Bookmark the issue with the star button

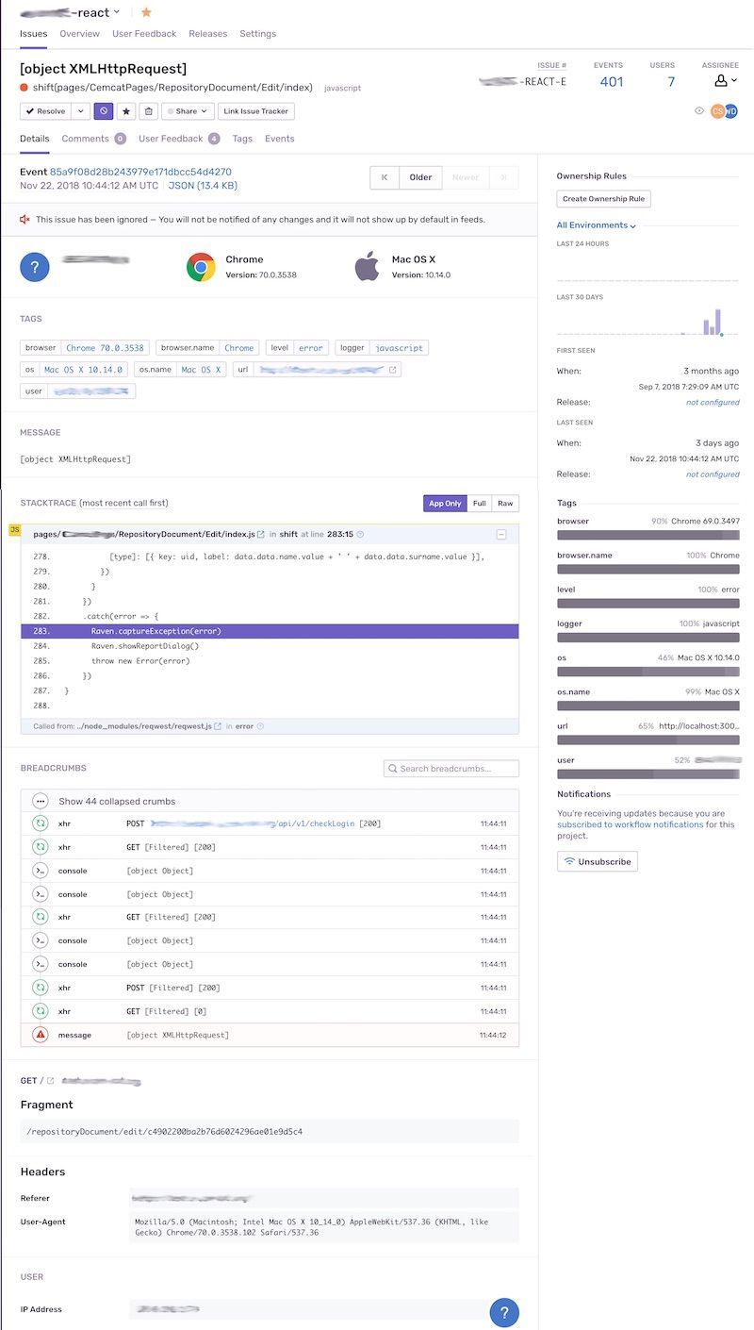pos(126,111)
